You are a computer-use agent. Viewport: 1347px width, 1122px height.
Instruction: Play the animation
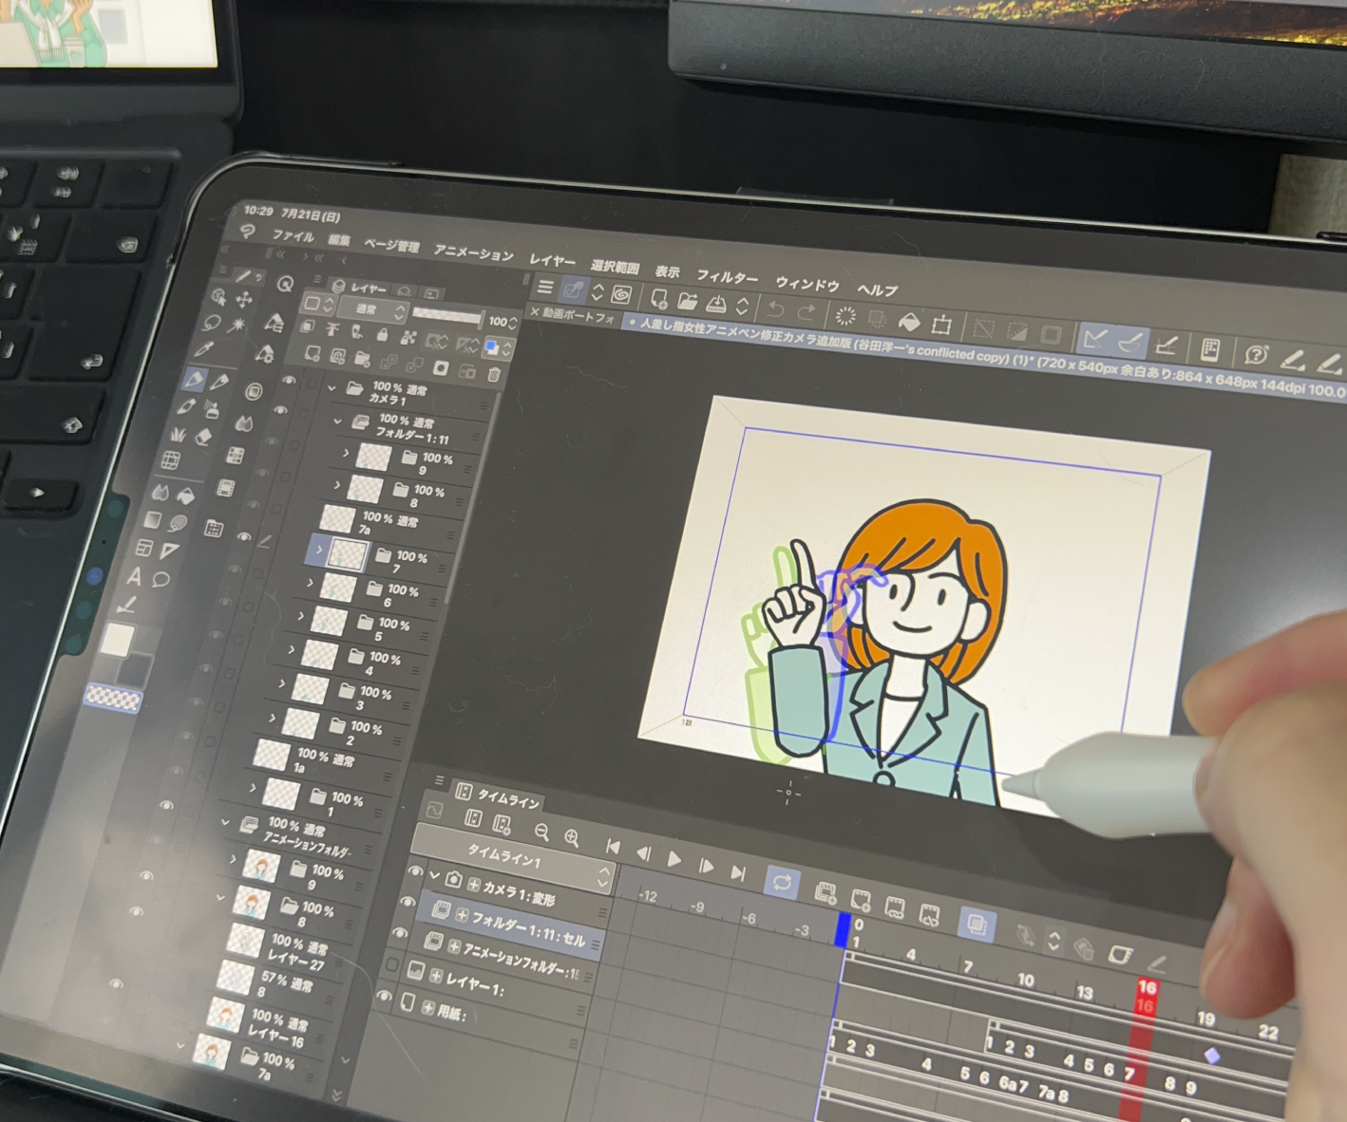[x=674, y=860]
